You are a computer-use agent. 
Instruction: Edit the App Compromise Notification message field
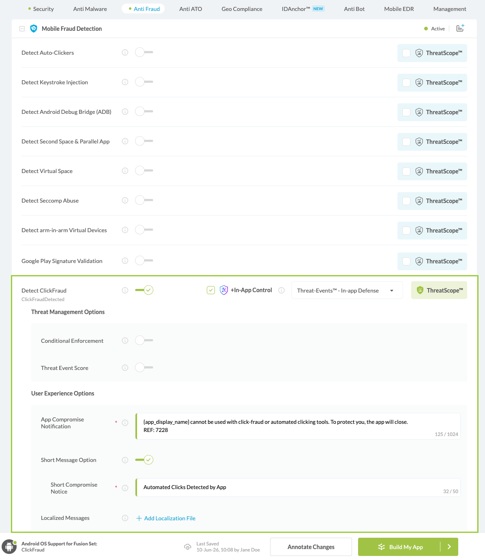click(x=298, y=426)
